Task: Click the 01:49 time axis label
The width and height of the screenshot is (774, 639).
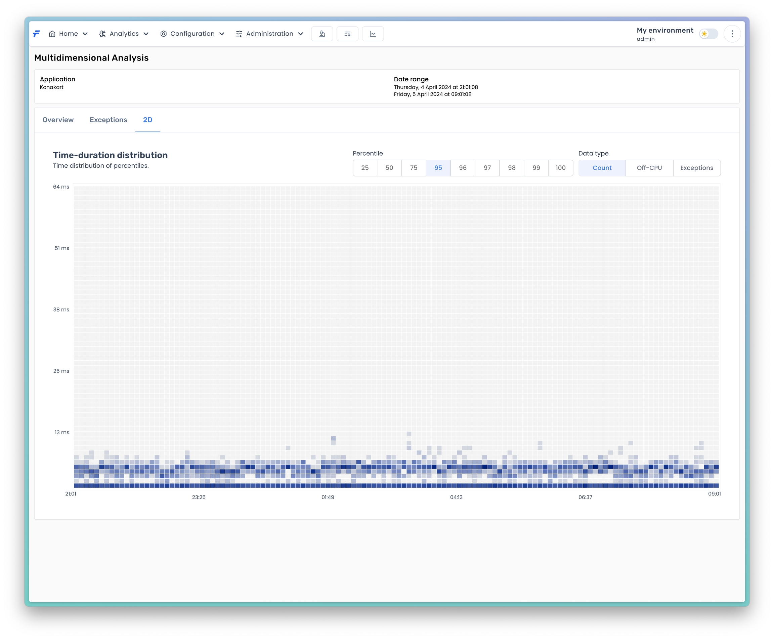Action: coord(328,497)
